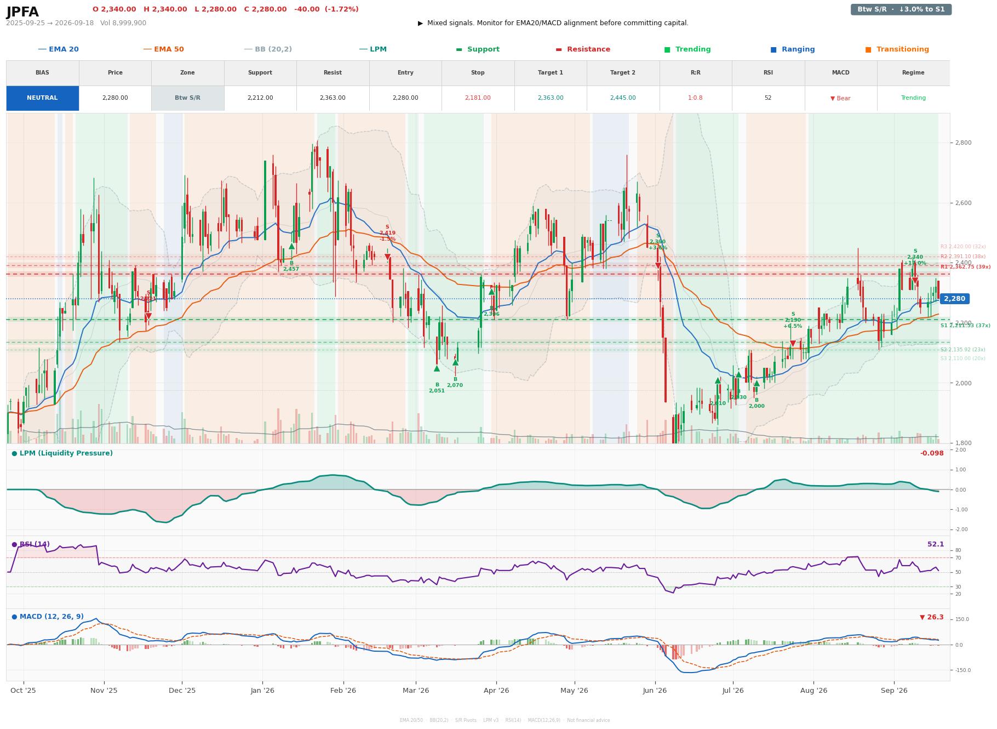
Task: Click the R2 2,391.10 resistance label
Action: pyautogui.click(x=963, y=257)
